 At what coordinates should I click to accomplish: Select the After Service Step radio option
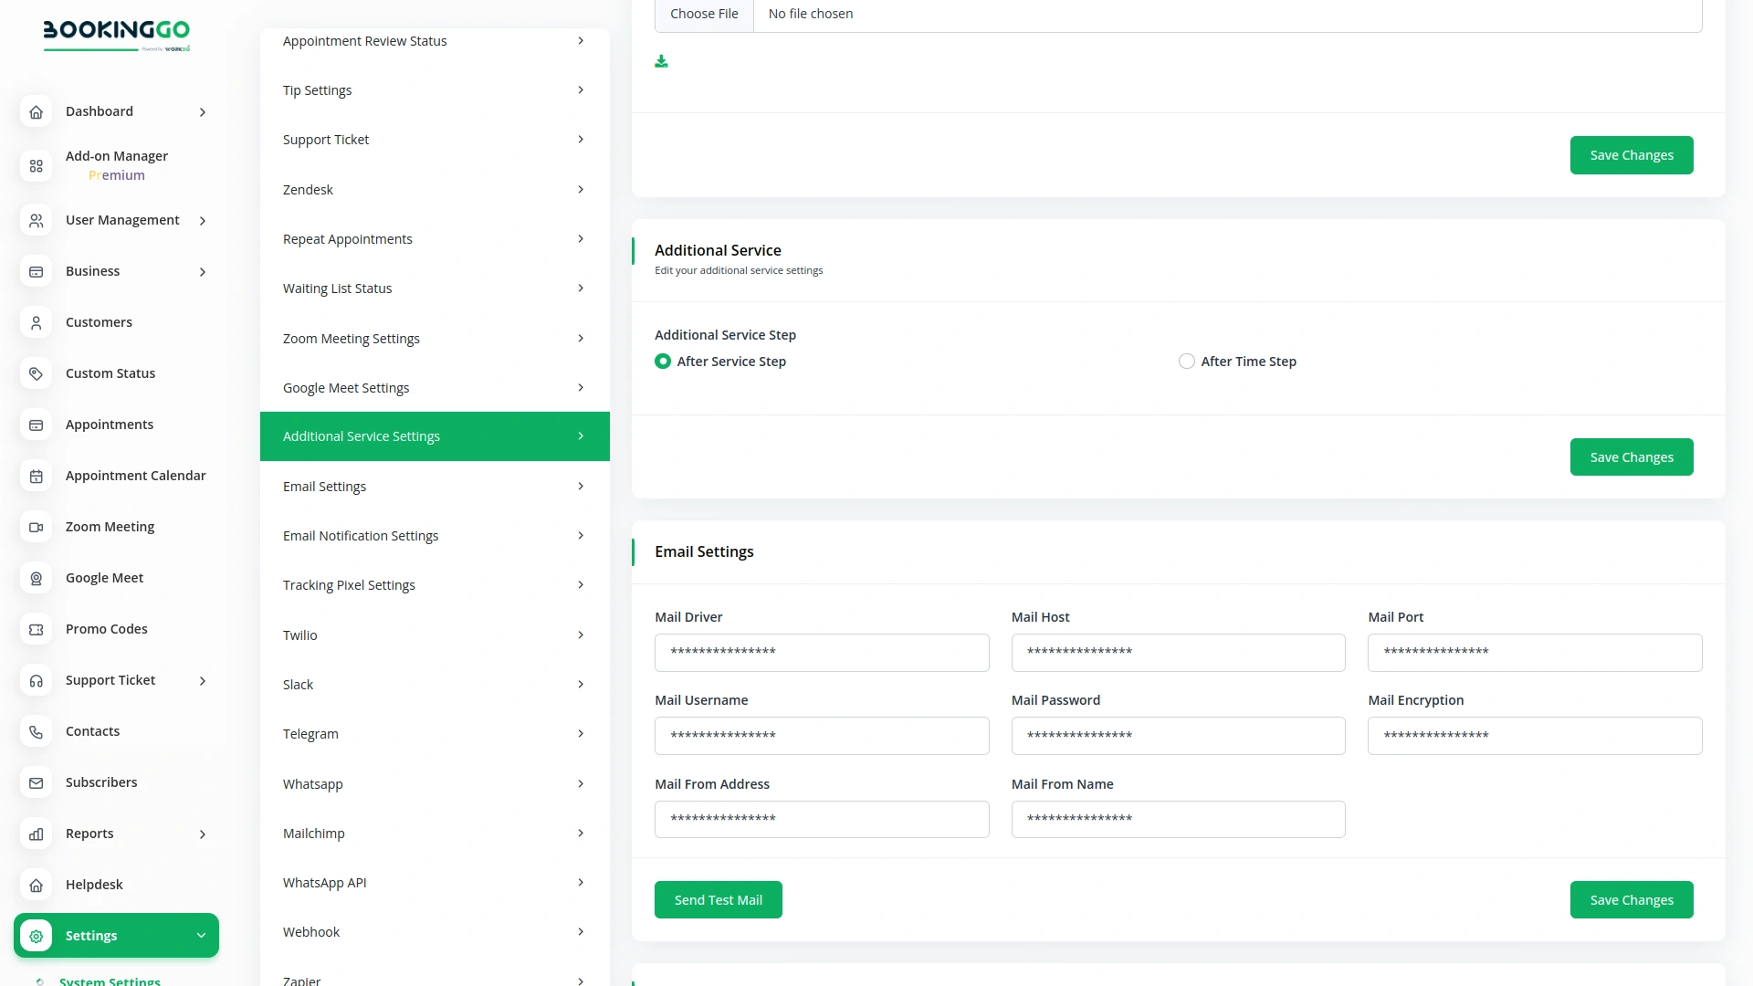click(x=663, y=362)
